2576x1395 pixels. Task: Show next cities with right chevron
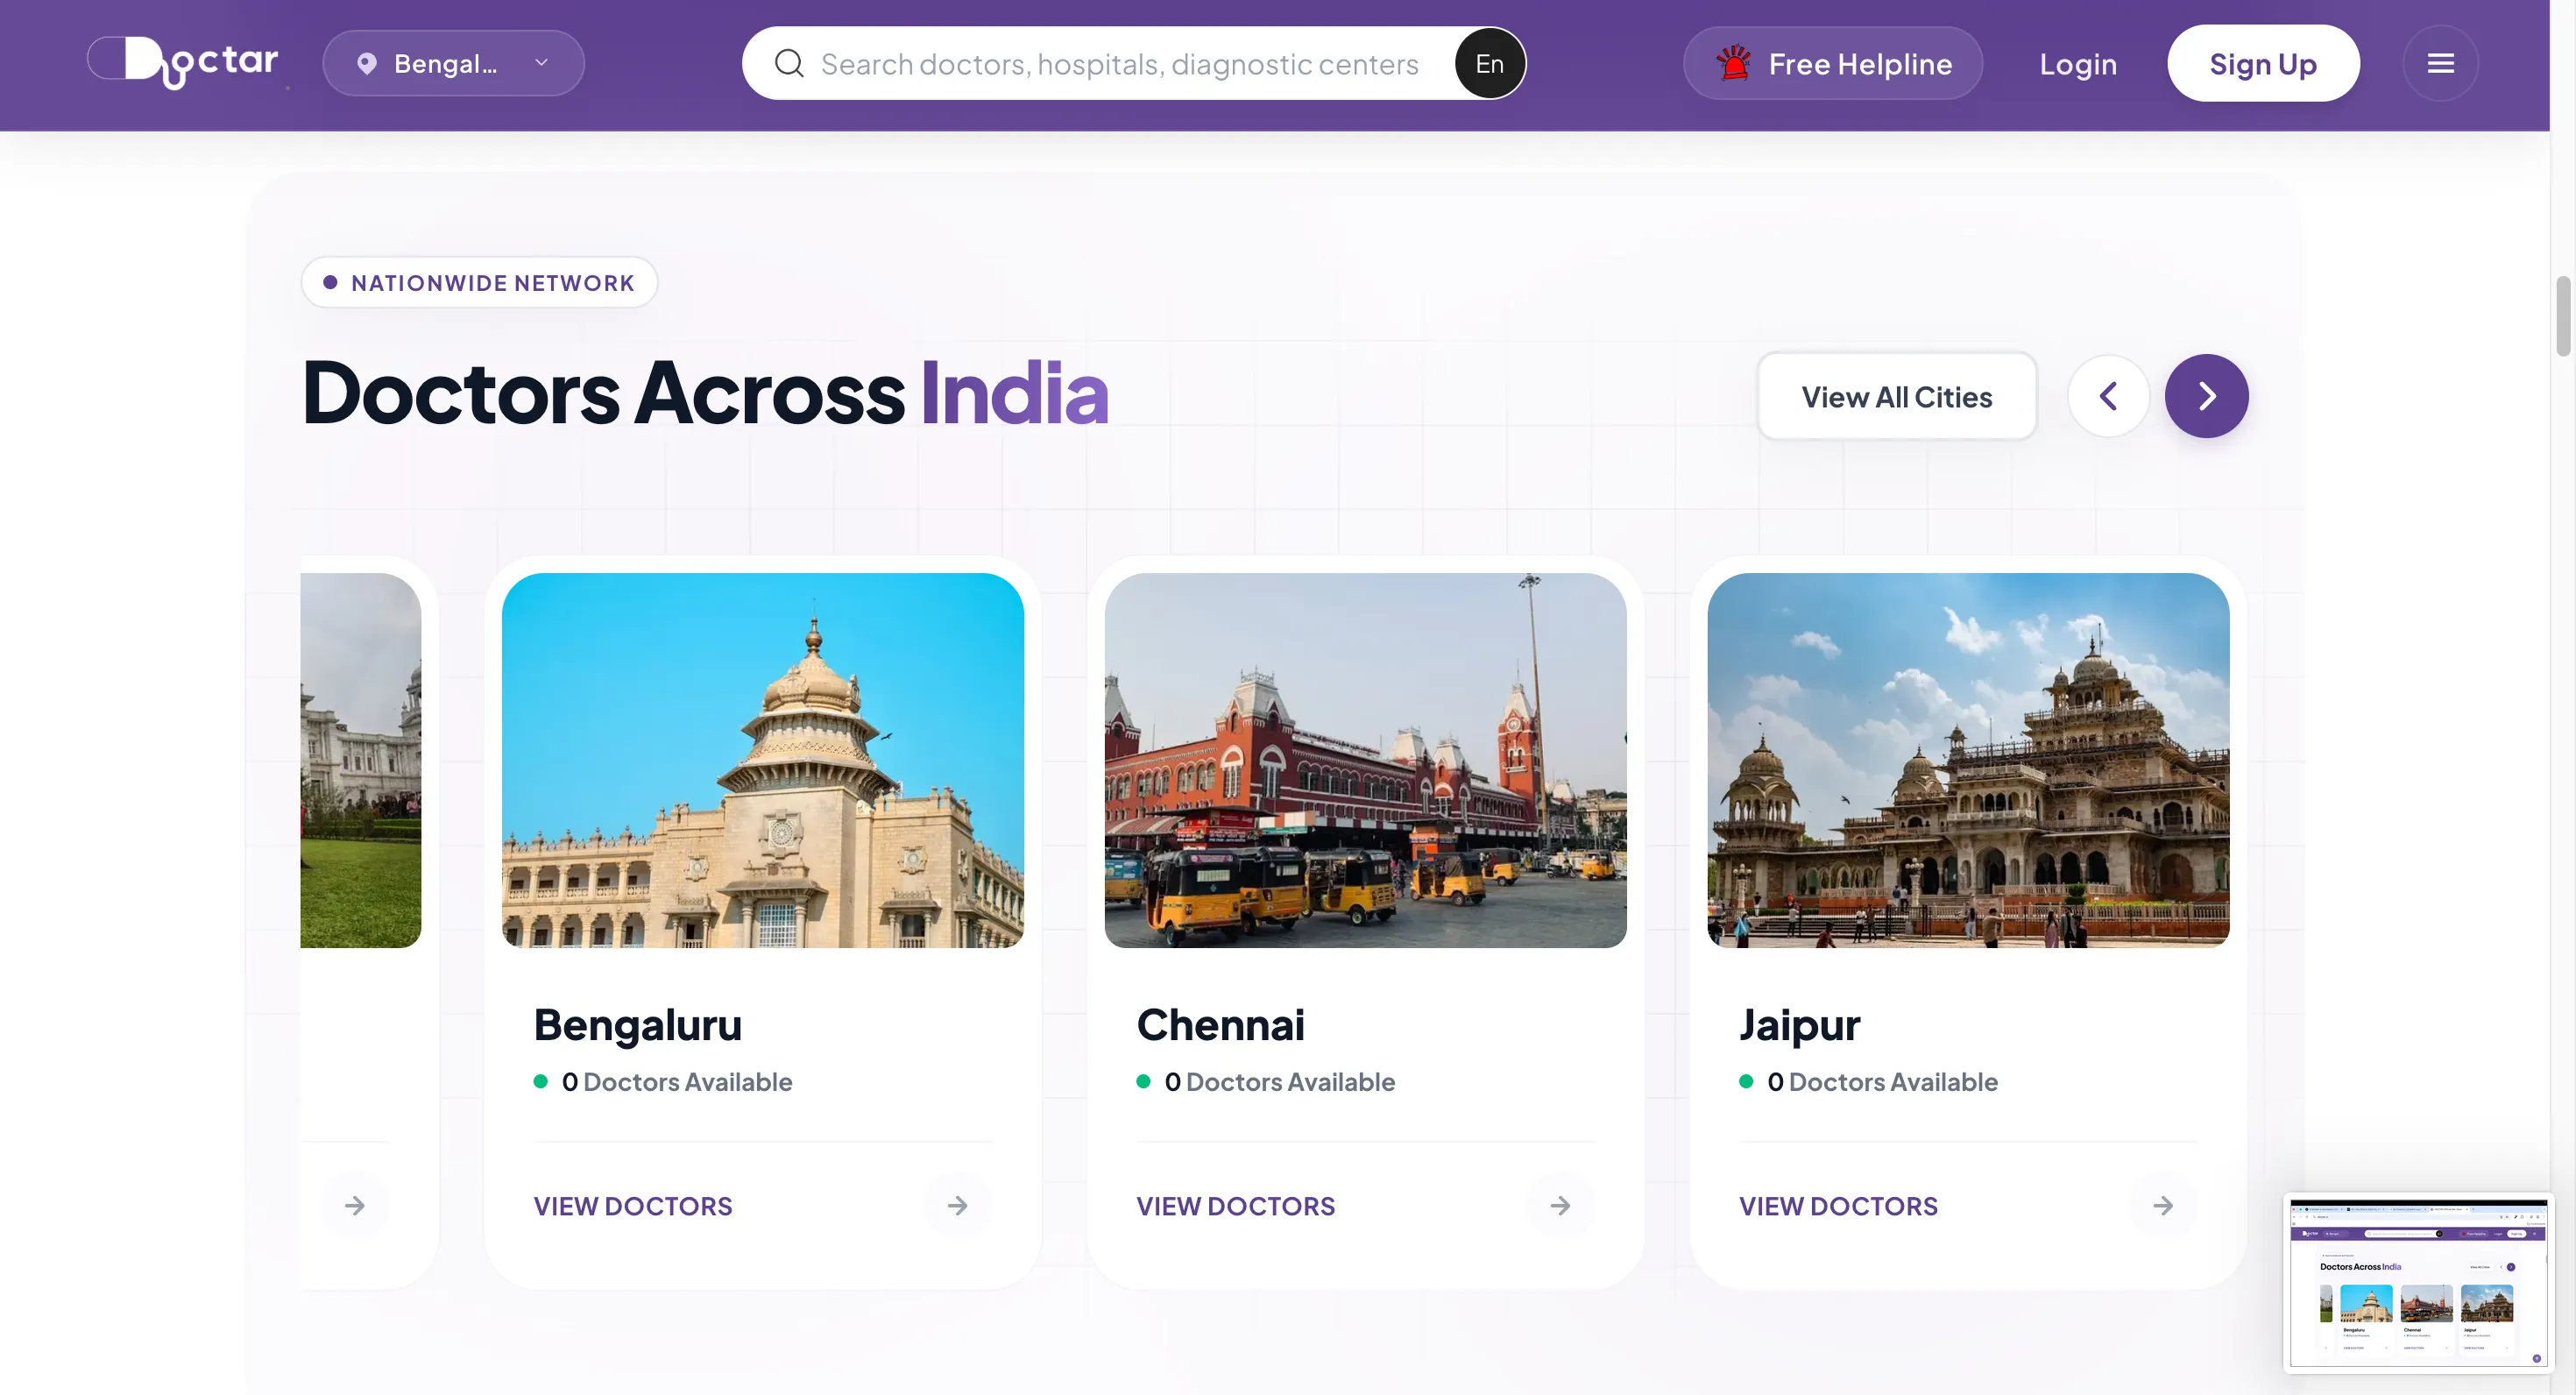tap(2206, 396)
